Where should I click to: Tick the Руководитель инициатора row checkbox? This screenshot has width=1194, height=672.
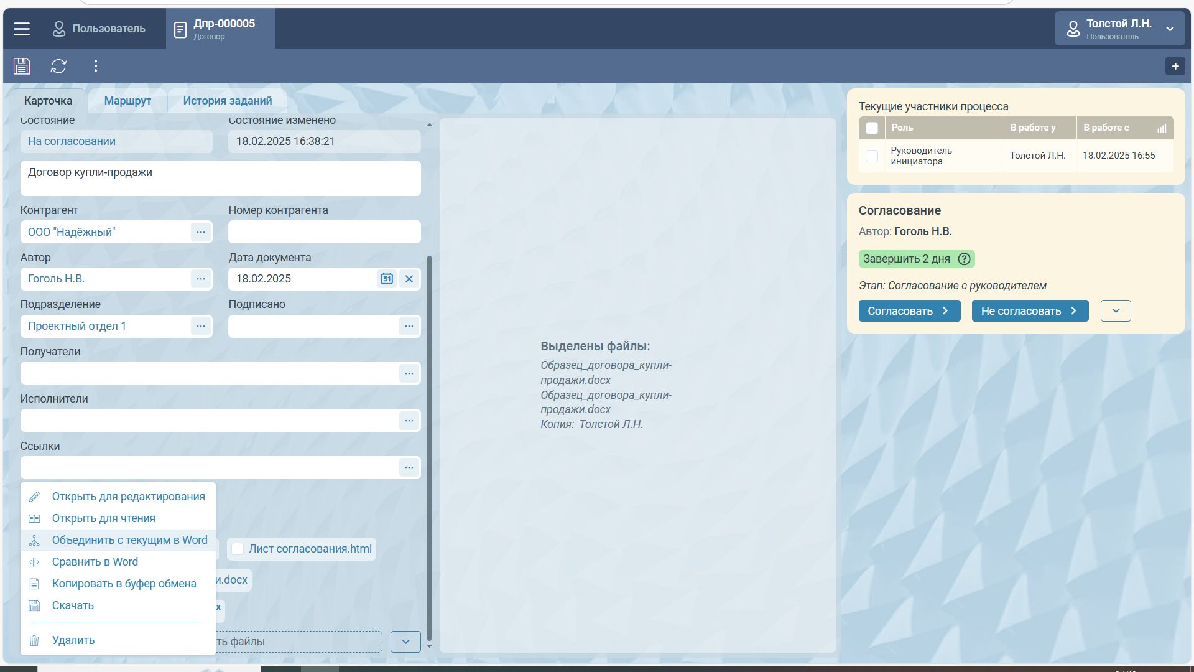click(872, 156)
